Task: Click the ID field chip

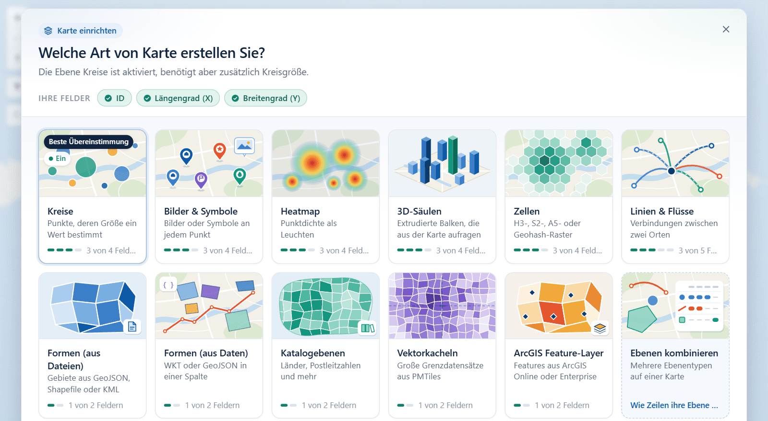Action: (x=114, y=98)
